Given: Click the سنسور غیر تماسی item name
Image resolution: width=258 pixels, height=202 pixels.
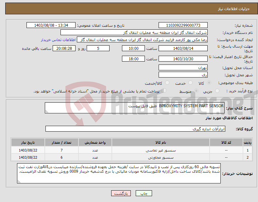Looking at the screenshot, I should point(161,150).
